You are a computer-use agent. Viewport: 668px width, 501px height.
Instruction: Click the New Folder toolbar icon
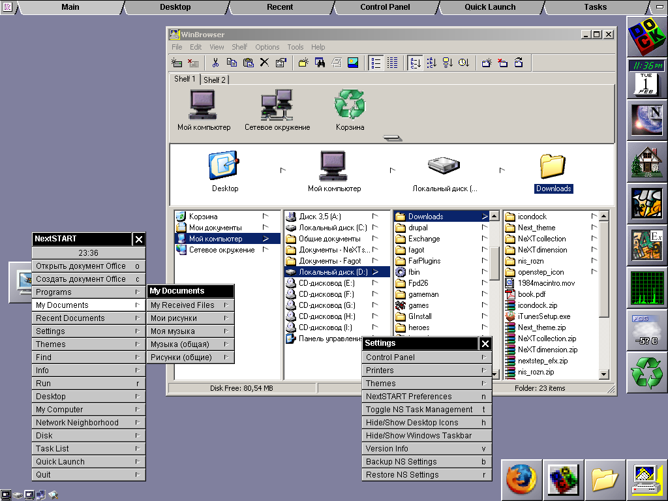[x=303, y=63]
